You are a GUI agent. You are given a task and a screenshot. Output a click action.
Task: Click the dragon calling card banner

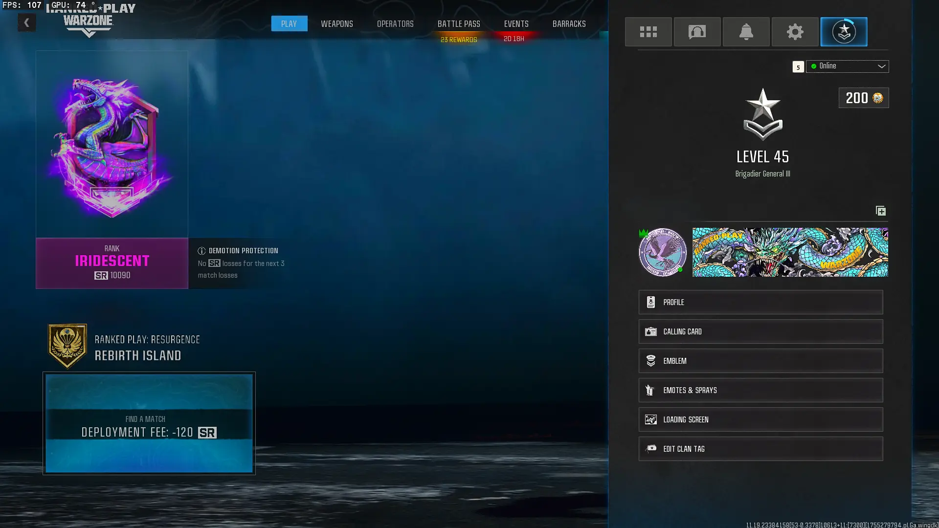click(x=790, y=252)
